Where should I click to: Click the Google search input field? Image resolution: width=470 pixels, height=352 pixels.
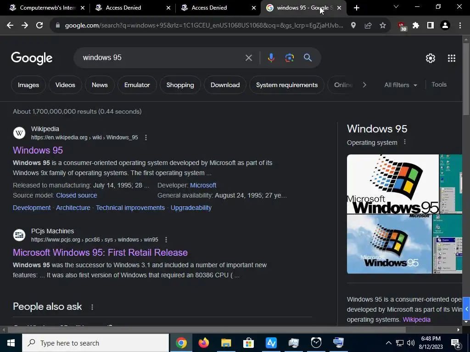(162, 57)
